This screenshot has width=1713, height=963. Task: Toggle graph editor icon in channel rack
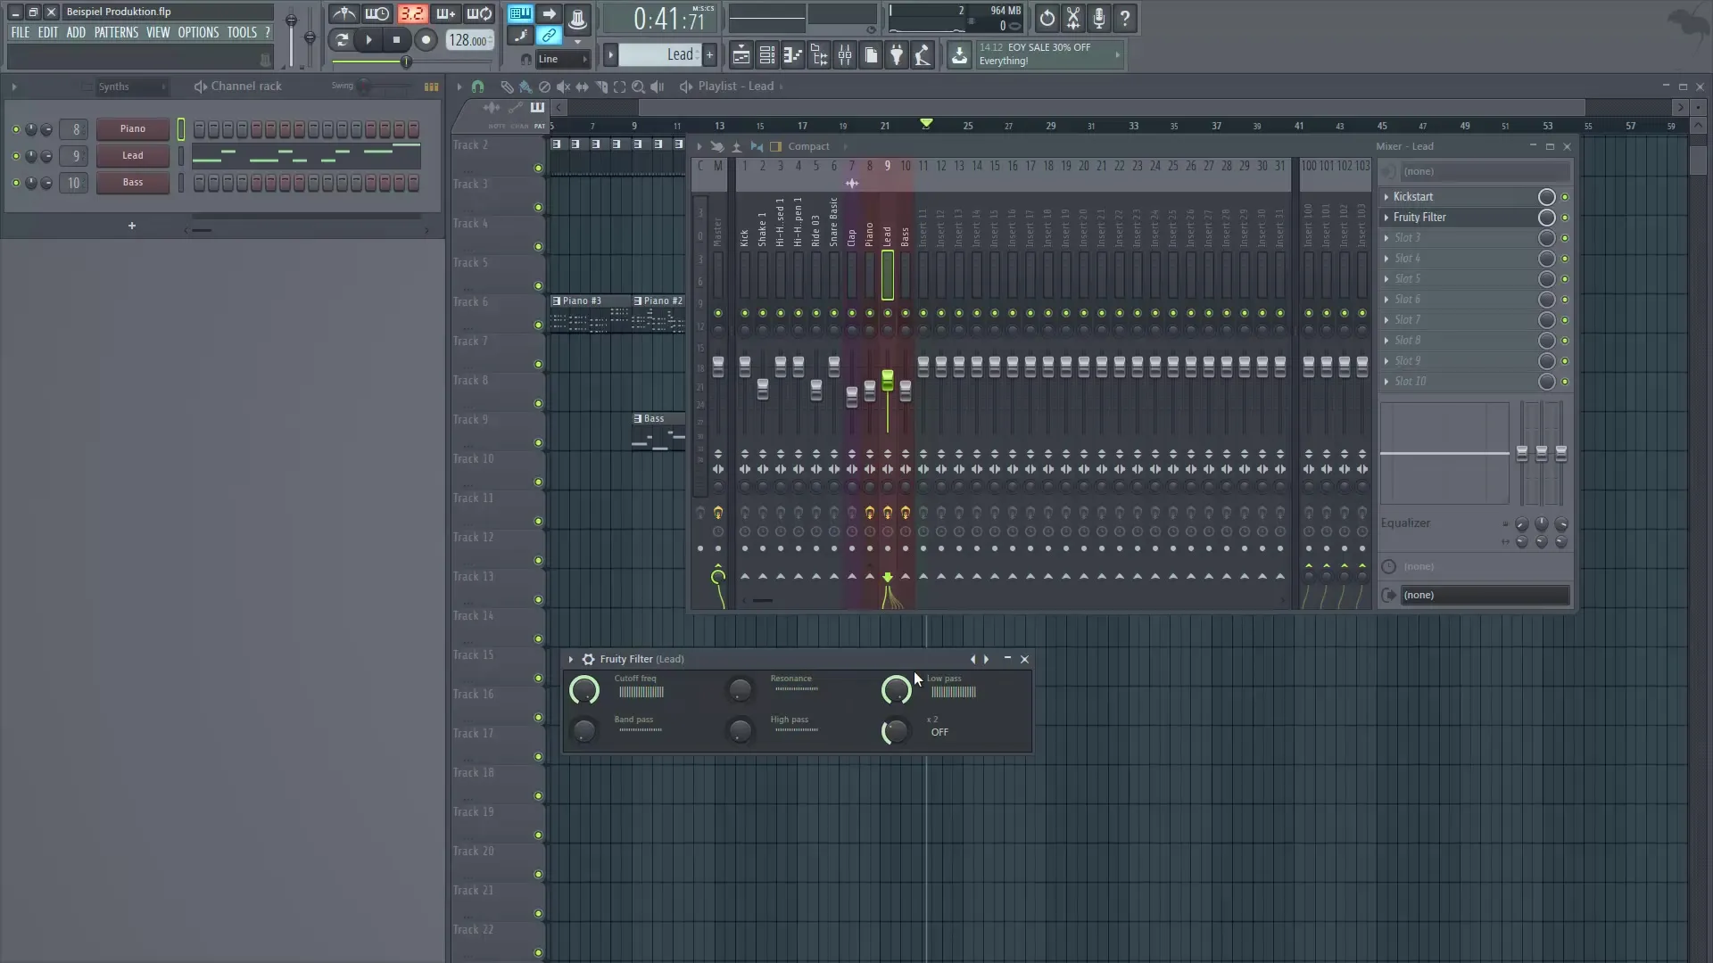(431, 86)
